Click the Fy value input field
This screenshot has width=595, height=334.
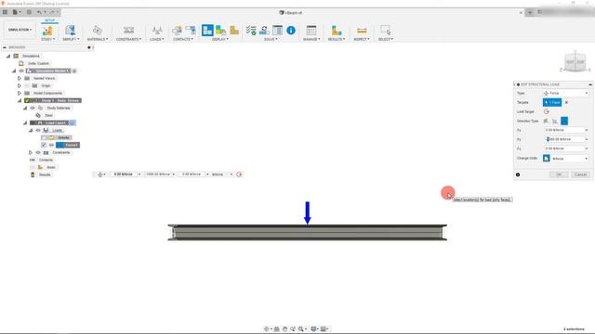(x=563, y=139)
